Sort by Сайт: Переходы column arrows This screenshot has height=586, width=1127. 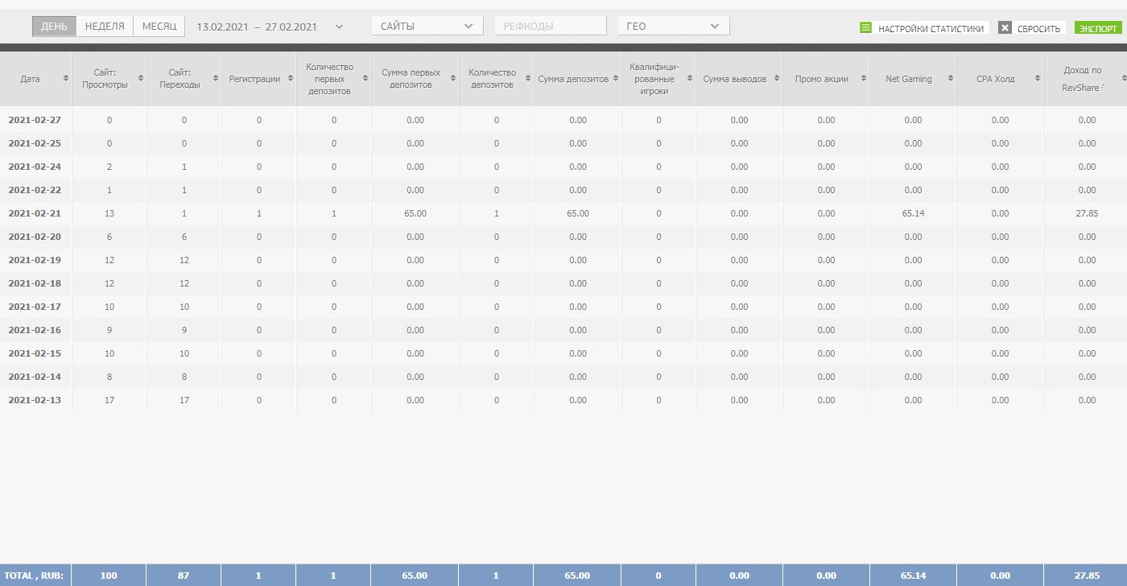click(216, 79)
